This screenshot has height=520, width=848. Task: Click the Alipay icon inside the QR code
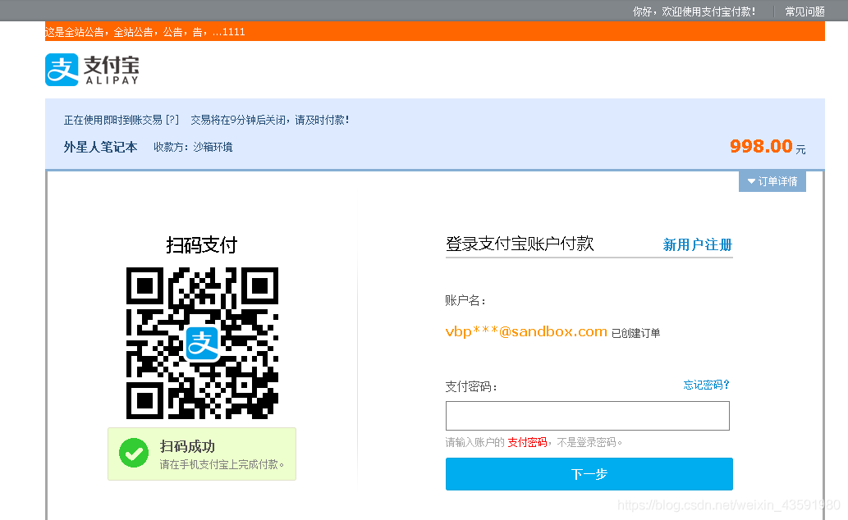[x=202, y=344]
